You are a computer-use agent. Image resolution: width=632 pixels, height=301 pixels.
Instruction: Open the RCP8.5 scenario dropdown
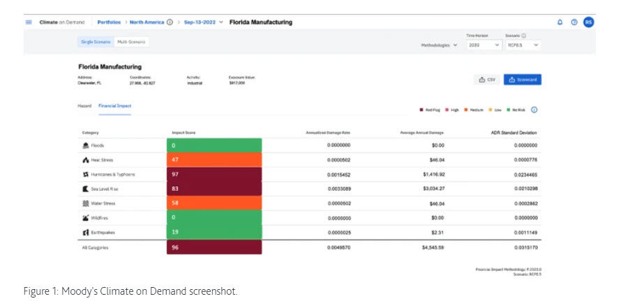[x=523, y=45]
